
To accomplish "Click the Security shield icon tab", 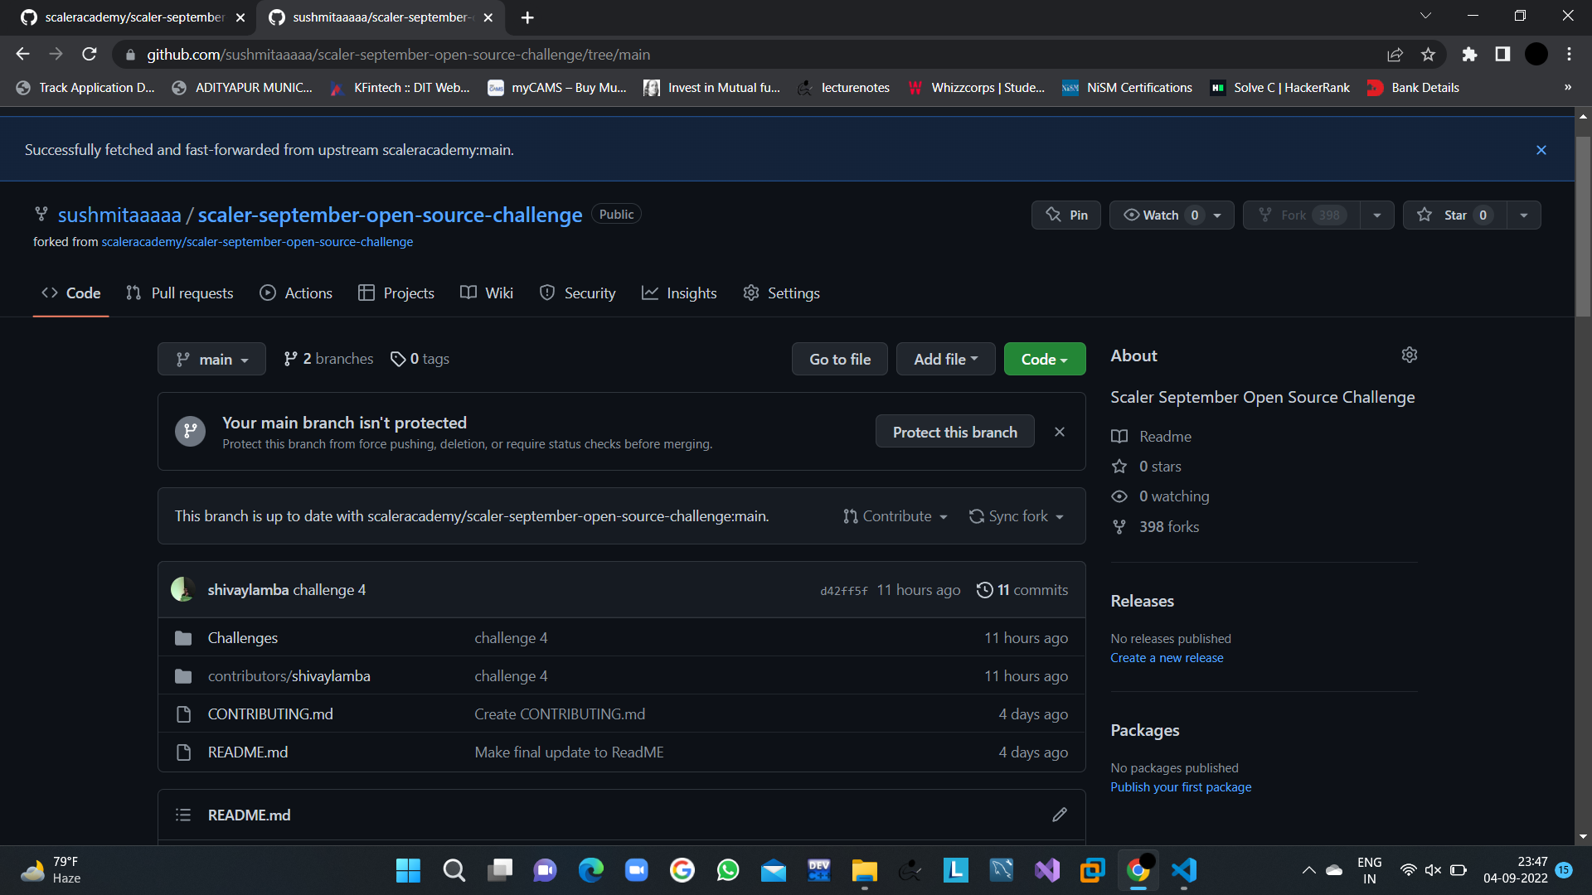I will [578, 293].
